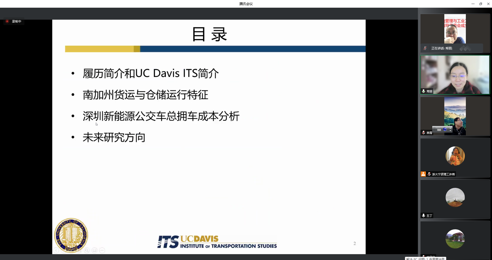Select 秀丽's video thumbnail
The image size is (492, 260).
455,75
